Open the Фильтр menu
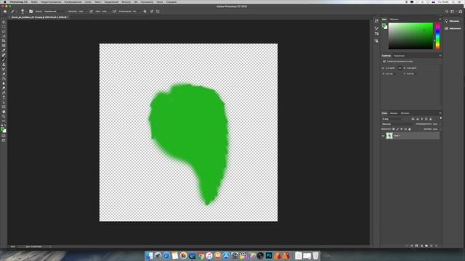Viewport: 465px width, 261px height. (126, 1)
